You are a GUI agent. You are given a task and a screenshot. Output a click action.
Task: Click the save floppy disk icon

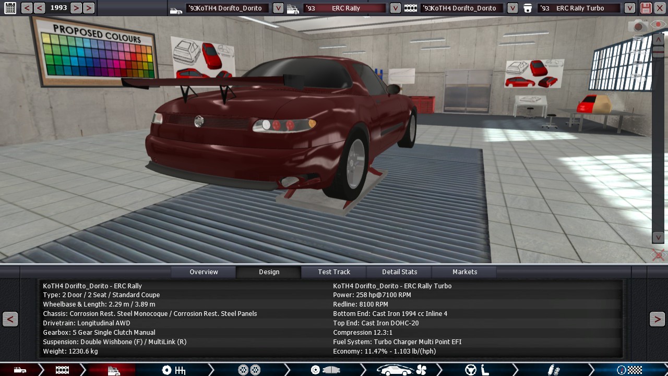[x=646, y=8]
